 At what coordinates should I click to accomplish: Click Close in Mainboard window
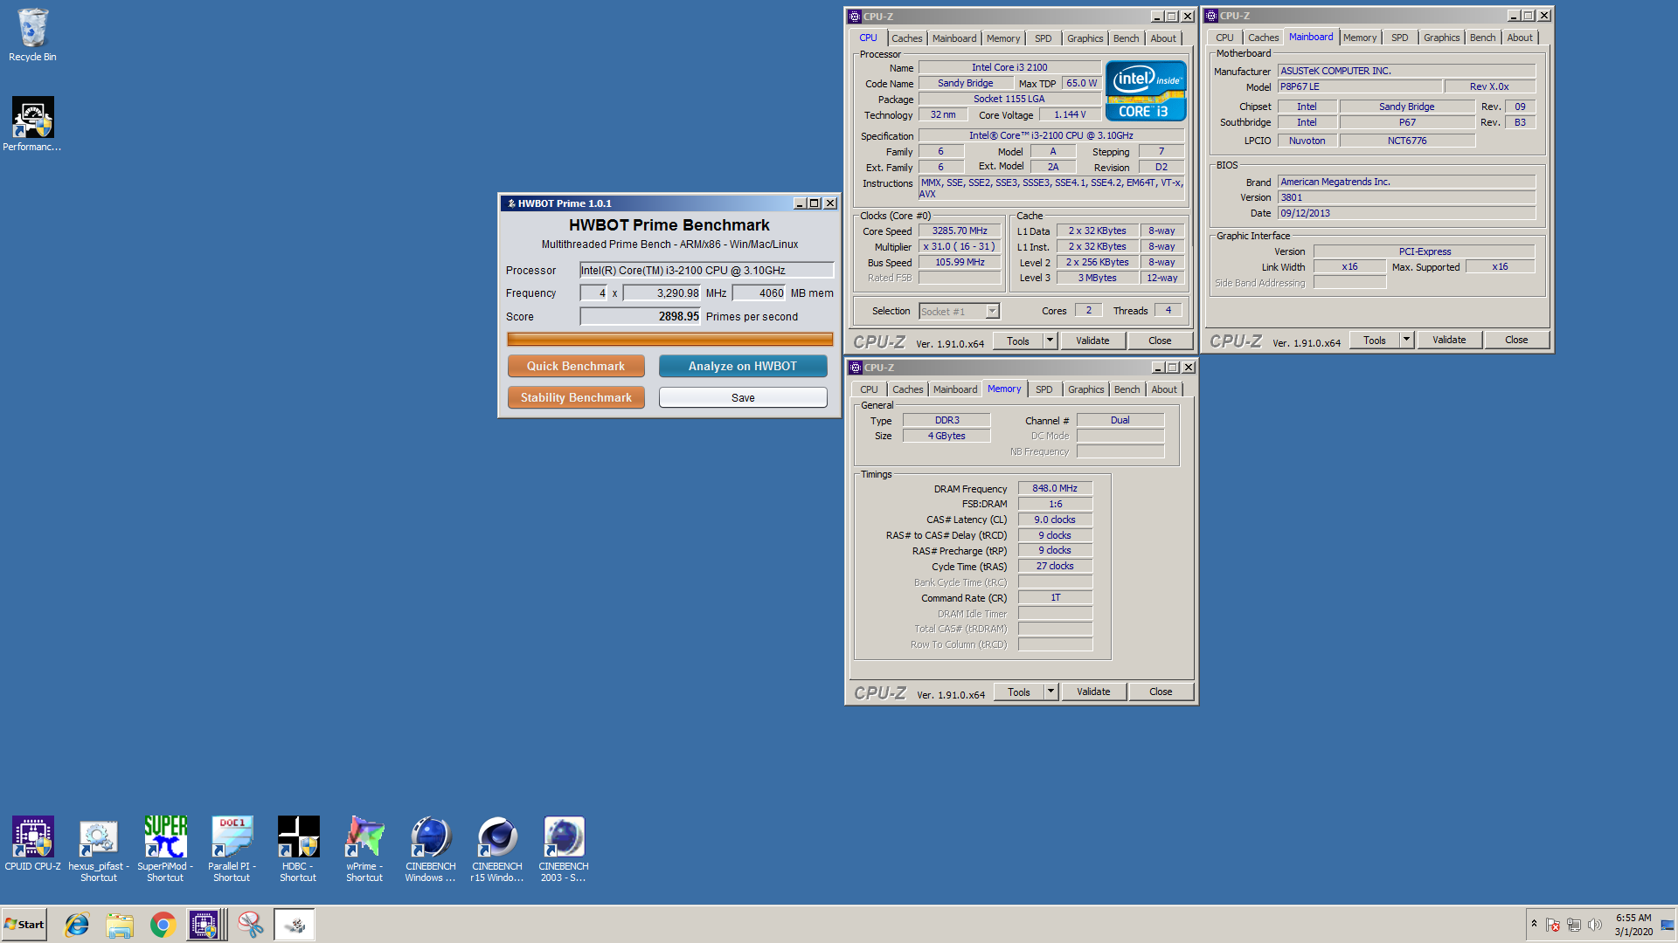coord(1516,341)
